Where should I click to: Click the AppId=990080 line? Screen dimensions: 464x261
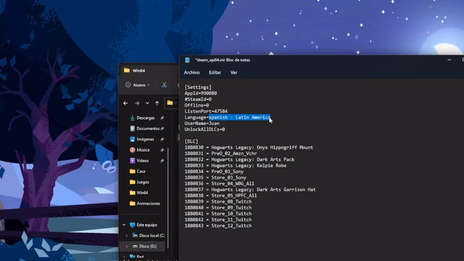pos(201,93)
